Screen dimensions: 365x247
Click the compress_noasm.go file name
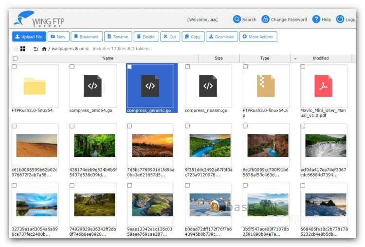point(206,111)
